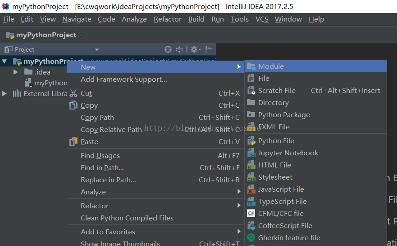Expand the External Libraries node
The width and height of the screenshot is (397, 246).
(5, 94)
